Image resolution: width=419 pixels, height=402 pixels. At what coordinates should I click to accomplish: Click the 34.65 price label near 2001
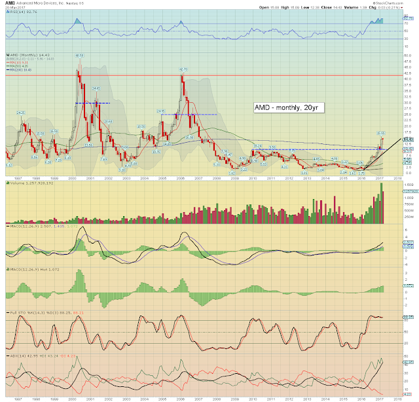click(96, 88)
